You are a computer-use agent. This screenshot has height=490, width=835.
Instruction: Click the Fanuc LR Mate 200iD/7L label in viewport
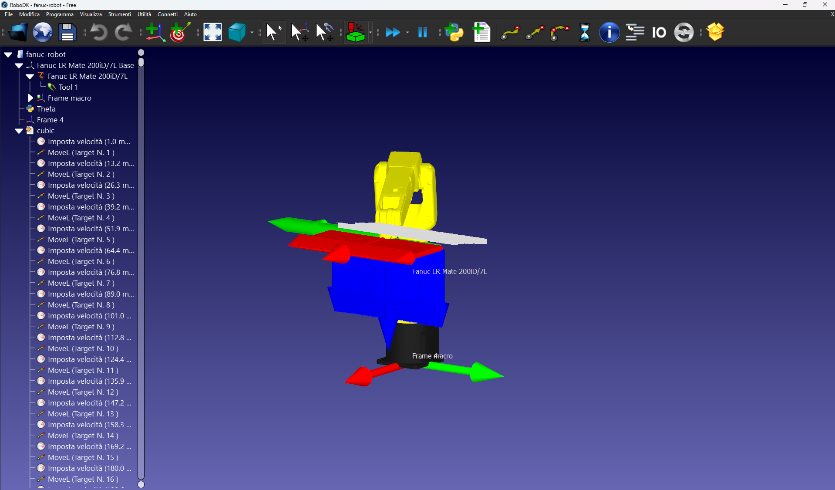[449, 271]
